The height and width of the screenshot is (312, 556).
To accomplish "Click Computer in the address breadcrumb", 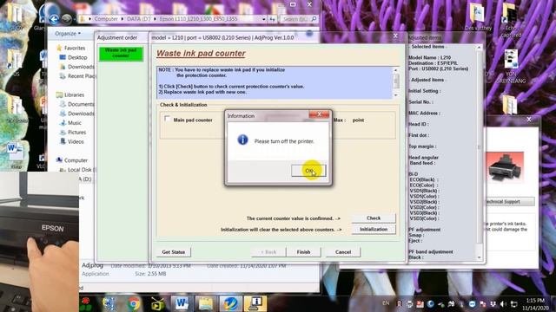I will tap(106, 19).
